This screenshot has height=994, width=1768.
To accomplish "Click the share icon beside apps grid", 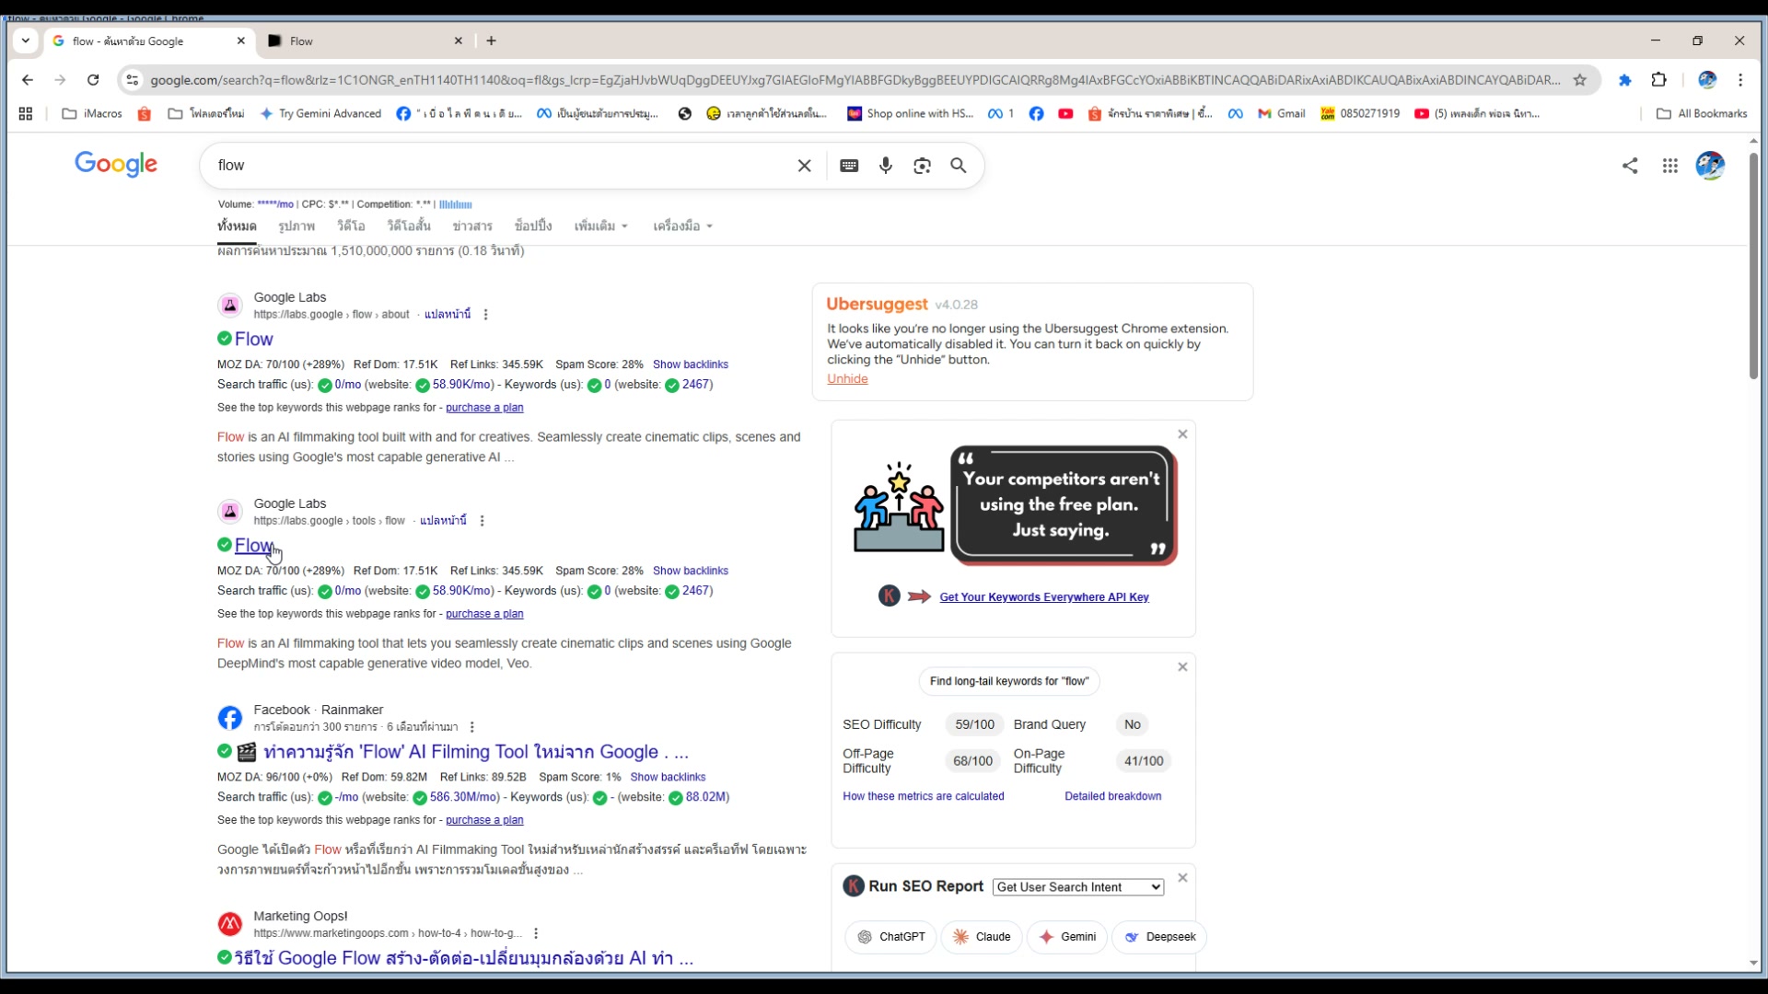I will click(x=1630, y=166).
